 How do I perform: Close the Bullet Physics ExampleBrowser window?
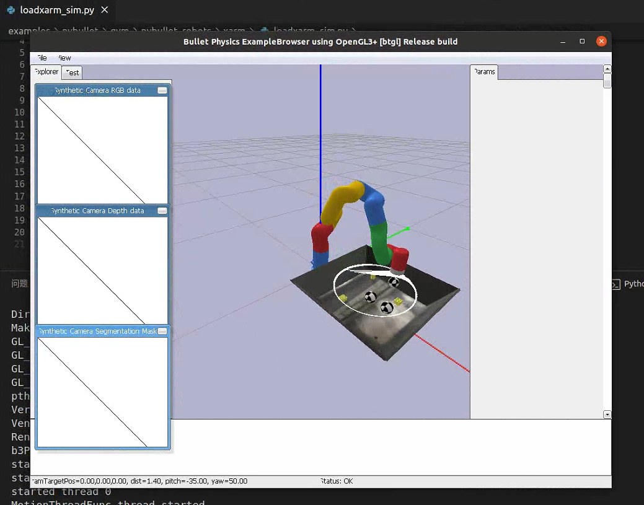[x=601, y=42]
